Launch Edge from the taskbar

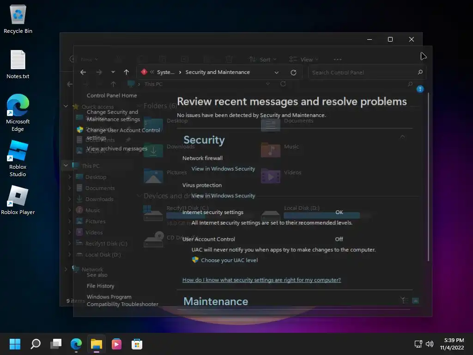pos(76,344)
